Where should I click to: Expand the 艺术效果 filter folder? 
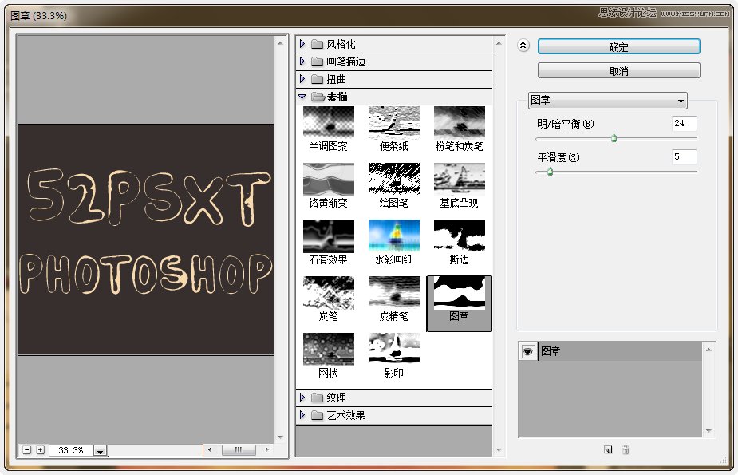pos(302,415)
